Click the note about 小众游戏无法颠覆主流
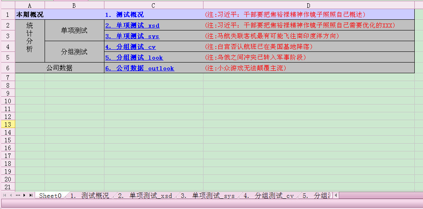The height and width of the screenshot is (209, 423). (246, 68)
